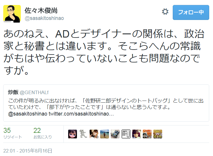This screenshot has width=213, height=156.
Task: Open the twitter.com/sasakitoshinao… link in quote
Action: pyautogui.click(x=81, y=114)
